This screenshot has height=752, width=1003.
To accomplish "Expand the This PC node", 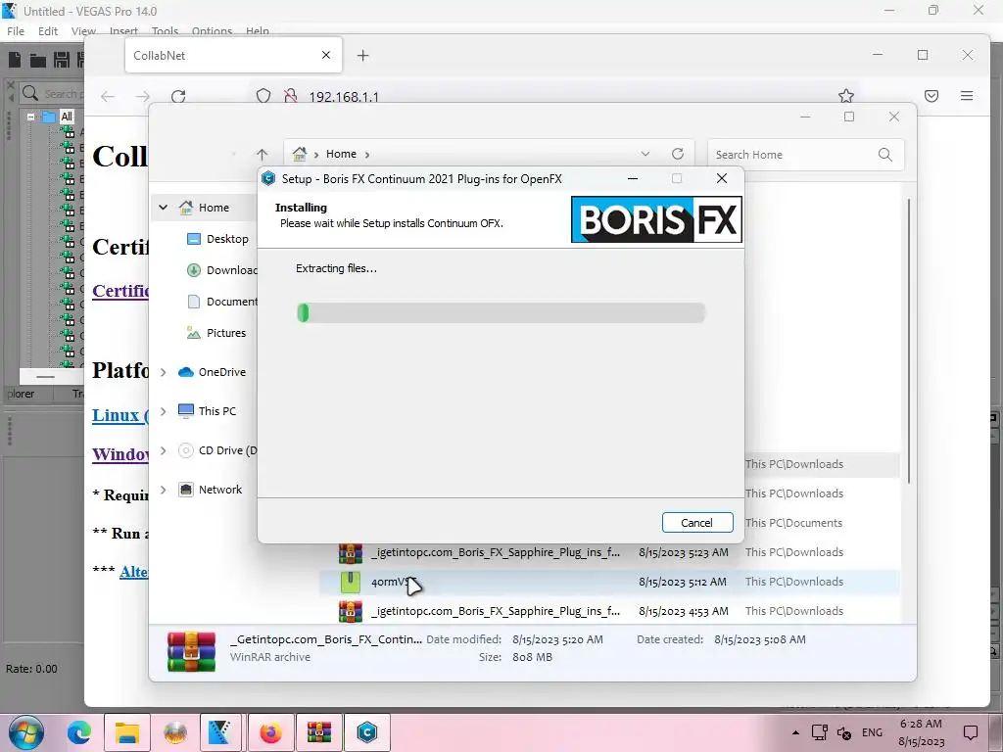I will 164,411.
